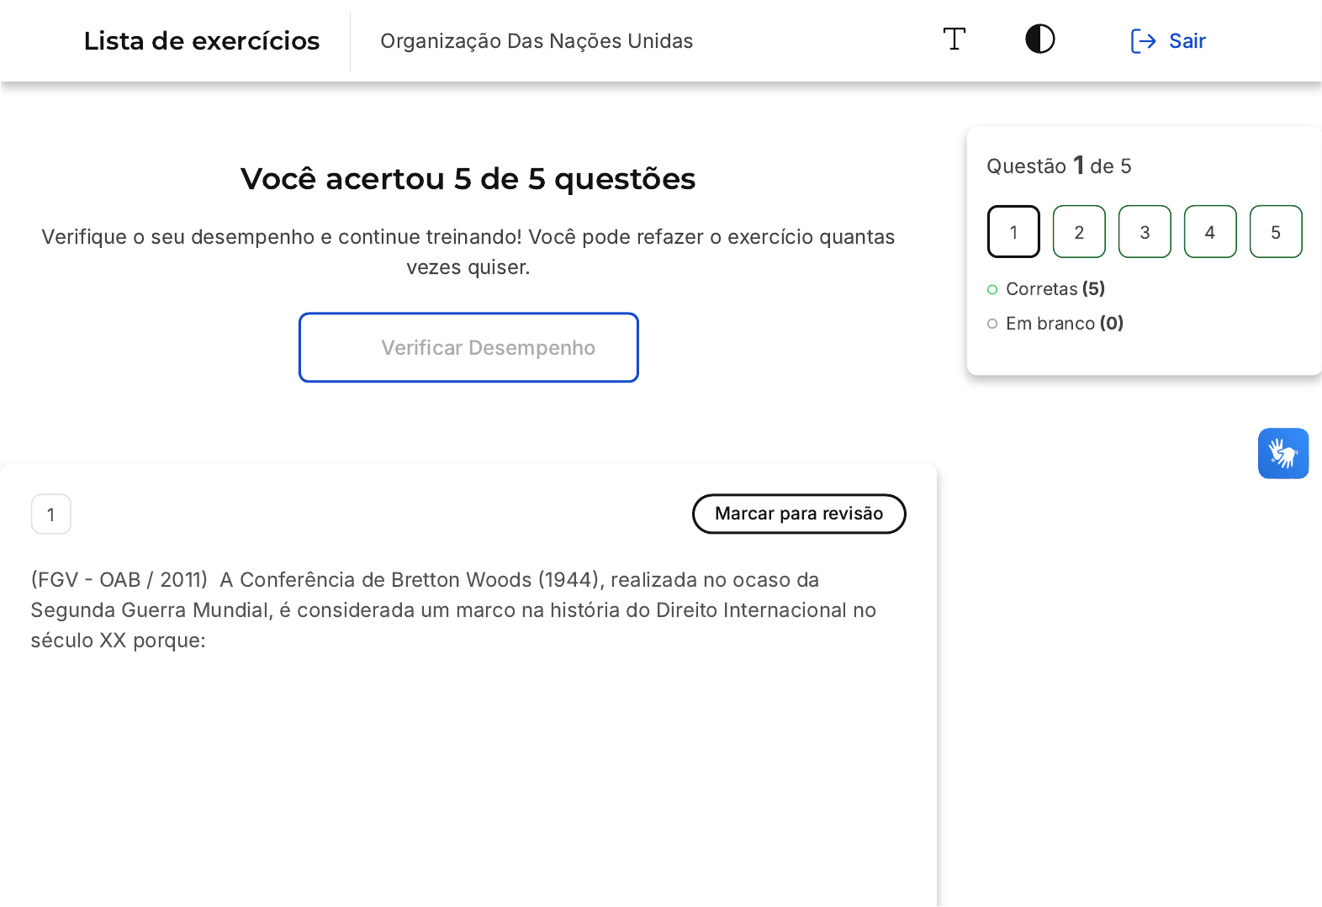1322x907 pixels.
Task: Click the Sair logout arrow icon
Action: tap(1142, 40)
